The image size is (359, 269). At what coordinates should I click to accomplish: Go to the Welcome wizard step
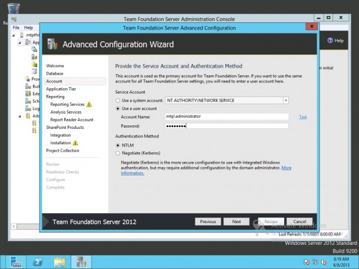[55, 66]
